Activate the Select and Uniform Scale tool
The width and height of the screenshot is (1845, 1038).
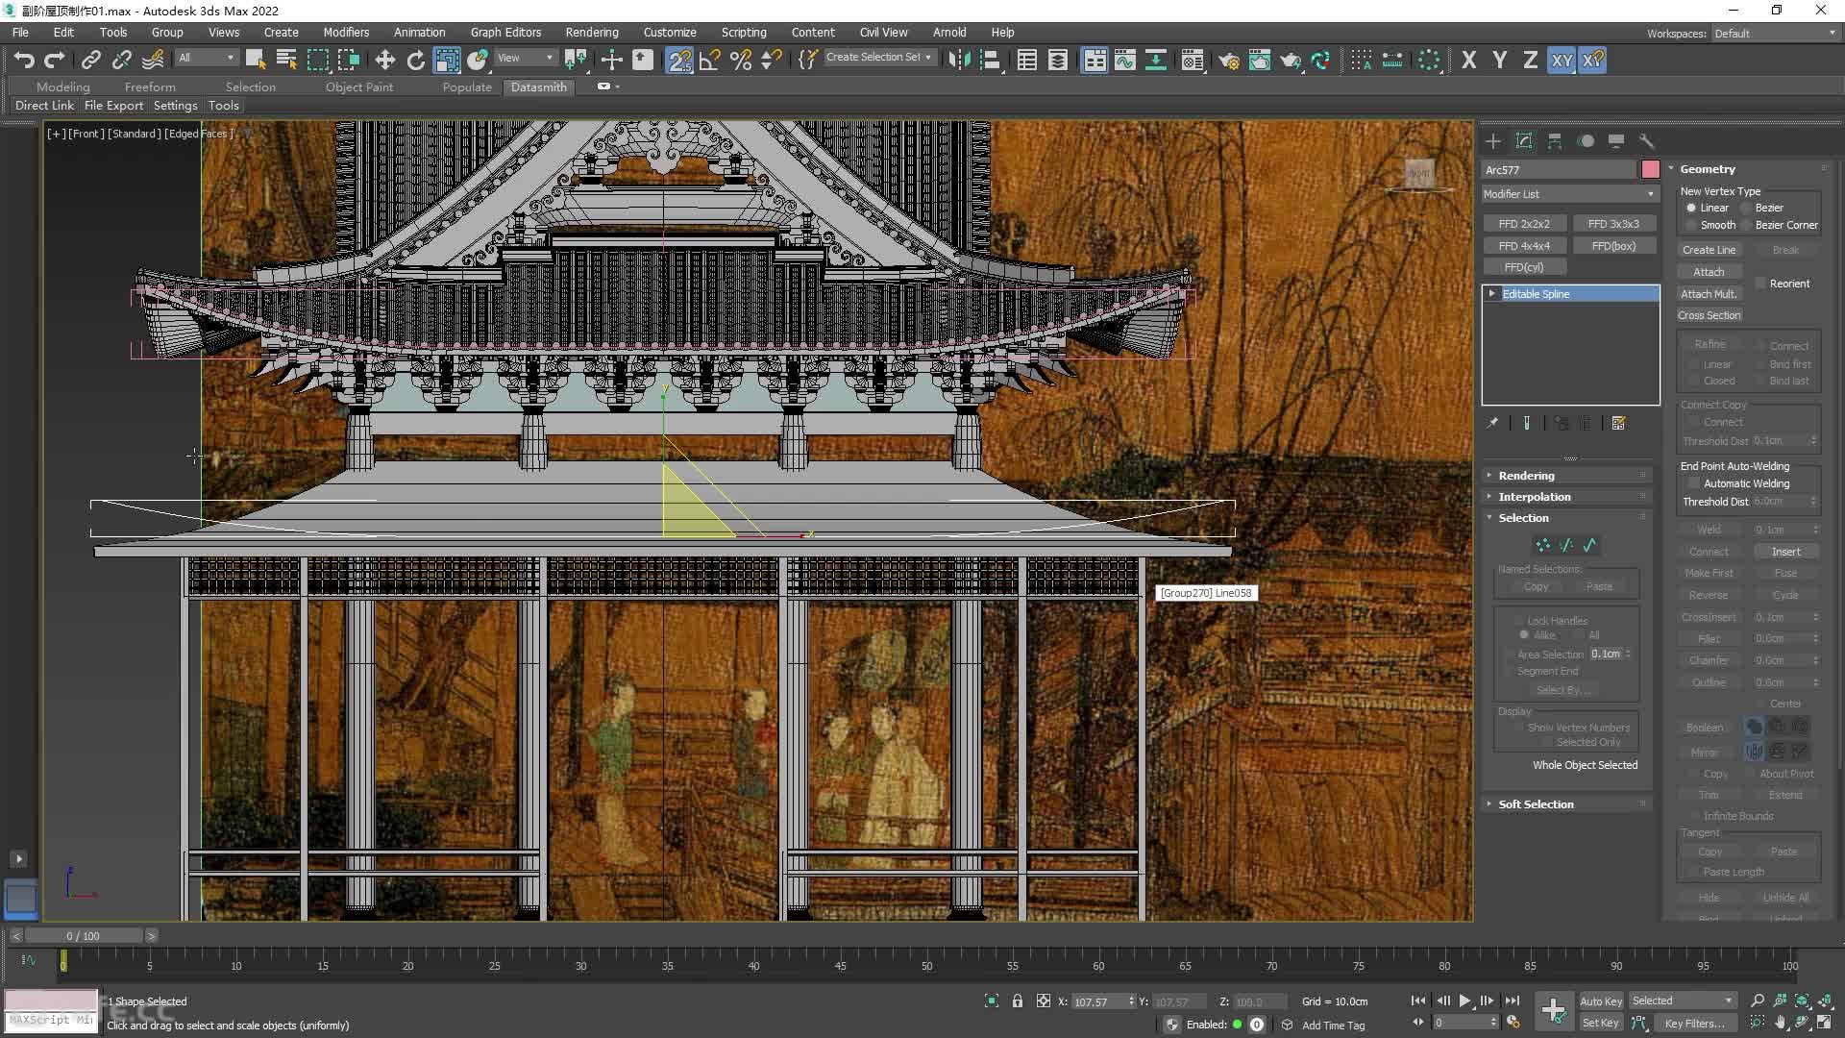click(447, 60)
